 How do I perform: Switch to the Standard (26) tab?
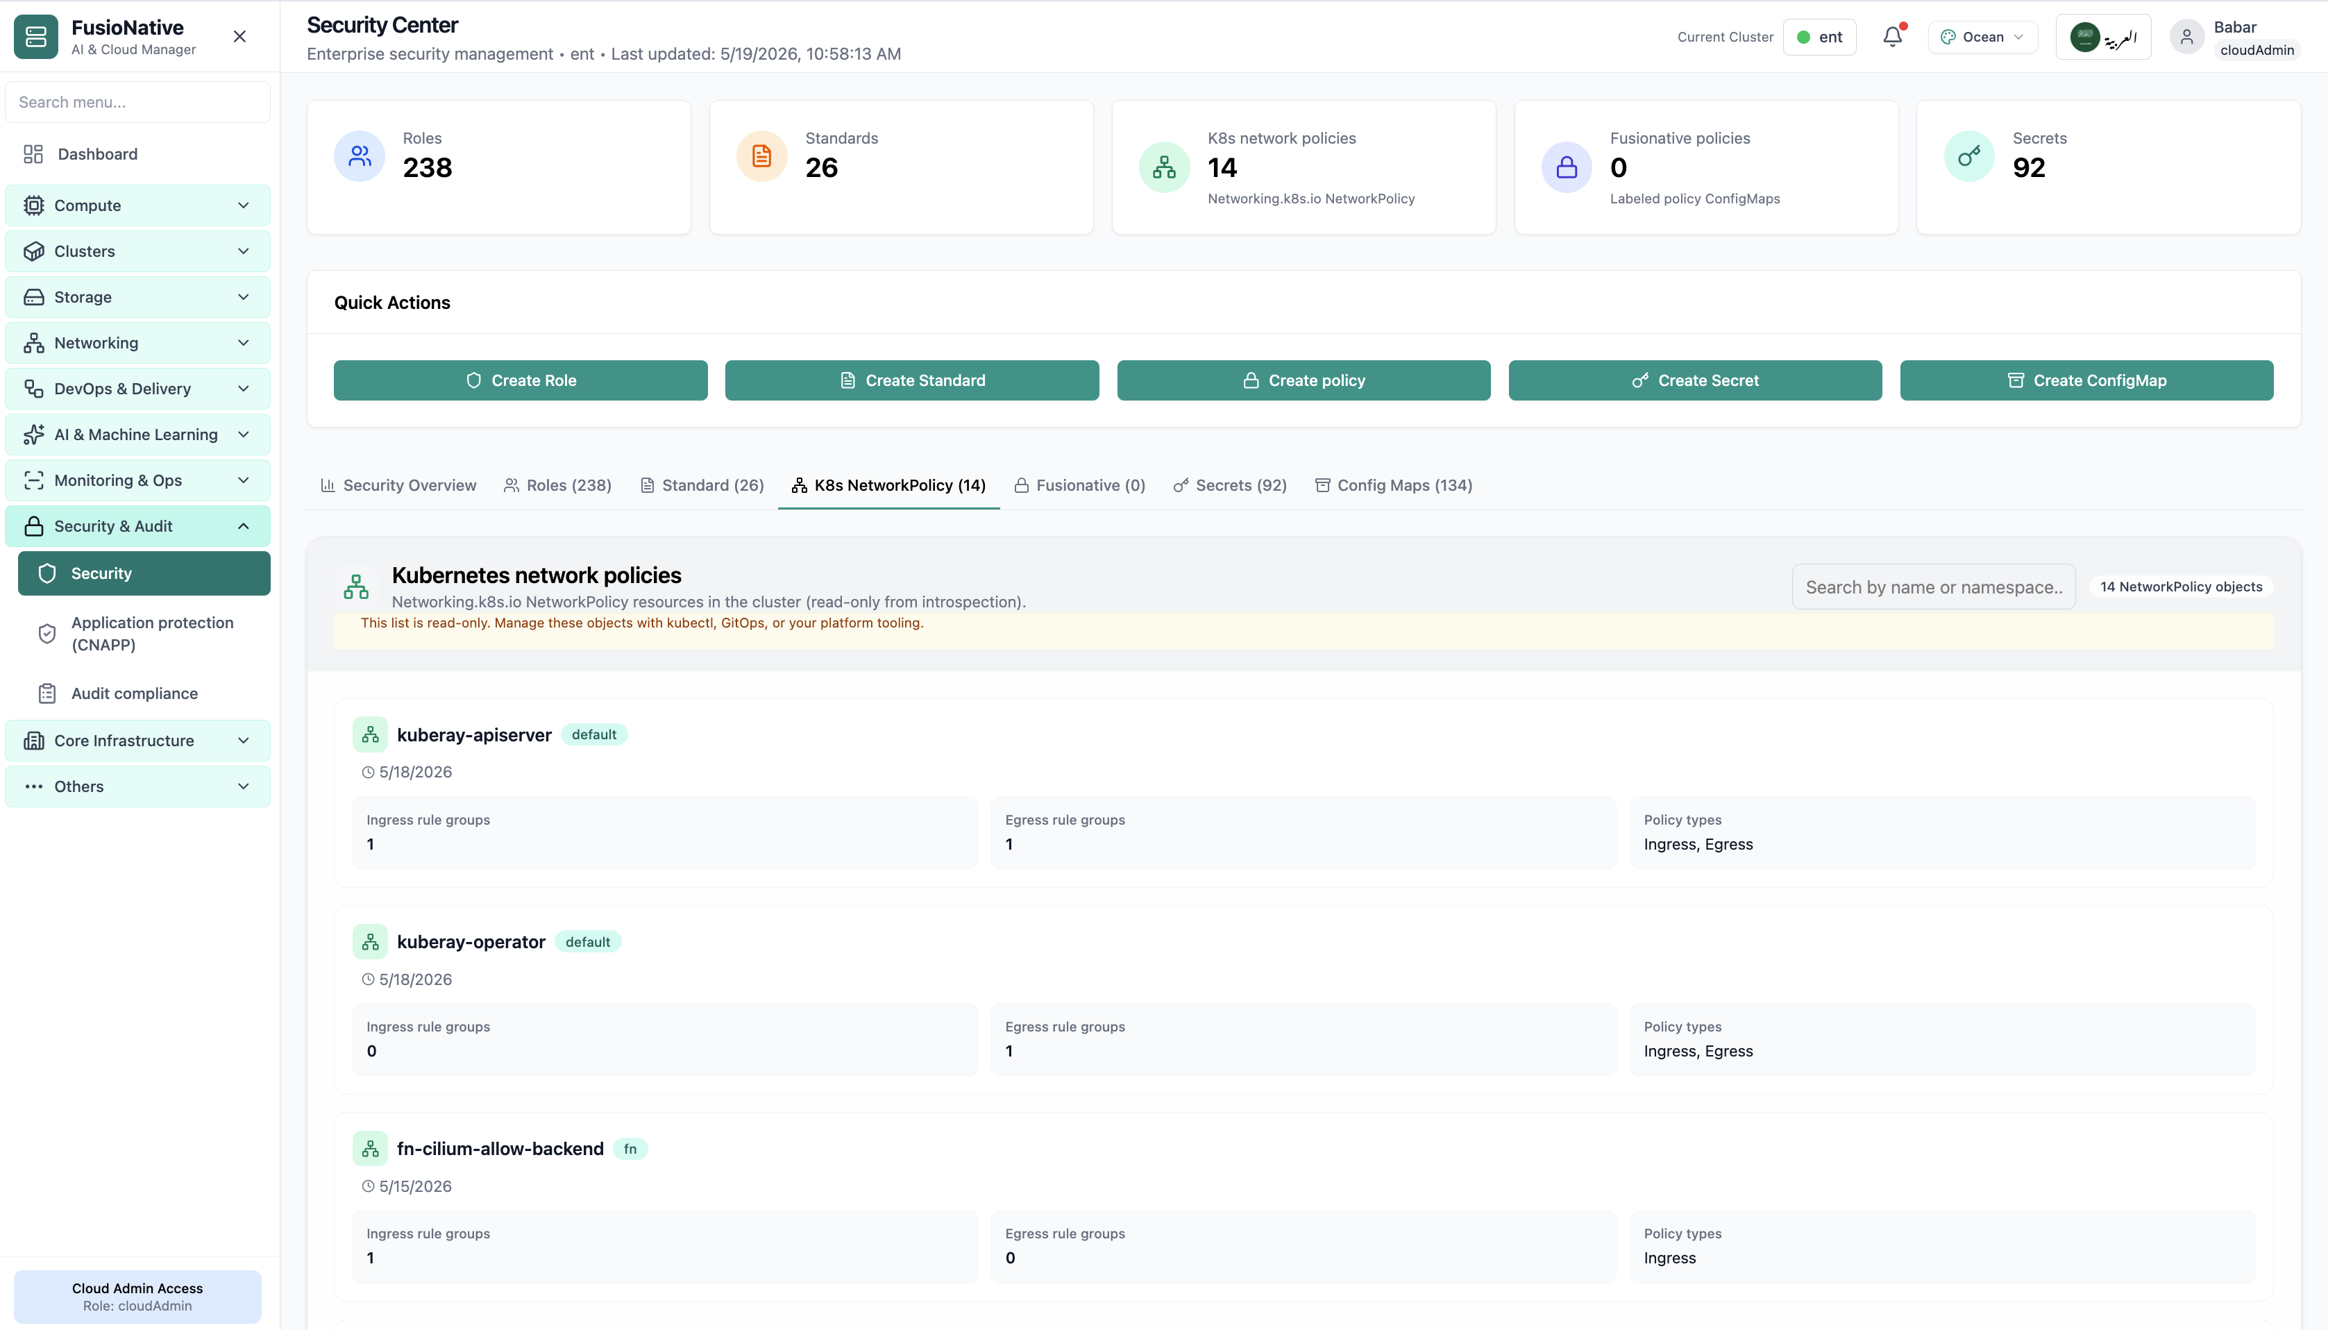coord(702,485)
